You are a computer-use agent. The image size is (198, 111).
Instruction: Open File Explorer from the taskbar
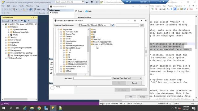32,108
